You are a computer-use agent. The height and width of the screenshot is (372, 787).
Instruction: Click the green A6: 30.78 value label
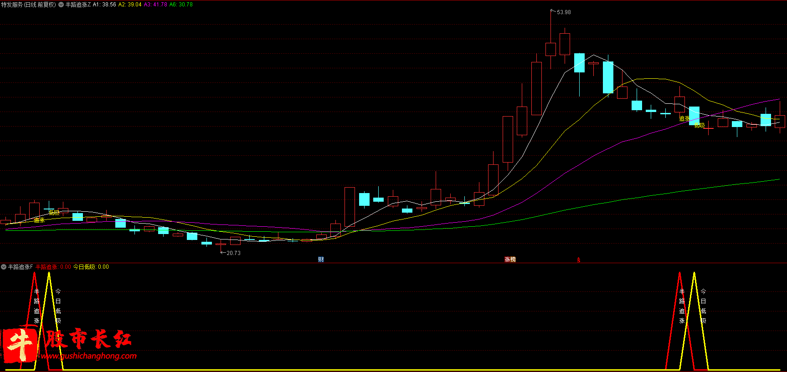point(181,5)
